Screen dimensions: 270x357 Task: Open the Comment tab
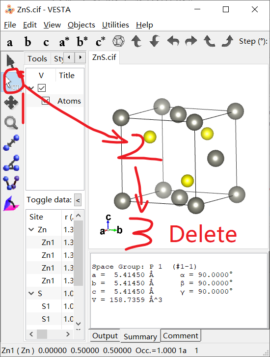click(x=181, y=335)
